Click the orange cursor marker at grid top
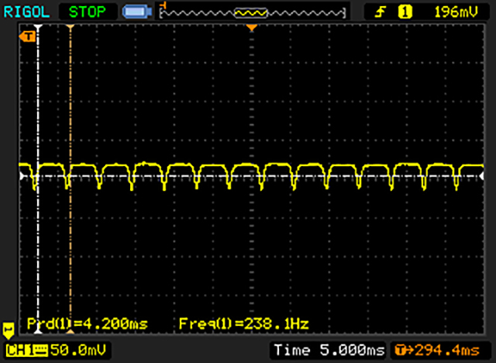496x363 pixels. pyautogui.click(x=71, y=27)
